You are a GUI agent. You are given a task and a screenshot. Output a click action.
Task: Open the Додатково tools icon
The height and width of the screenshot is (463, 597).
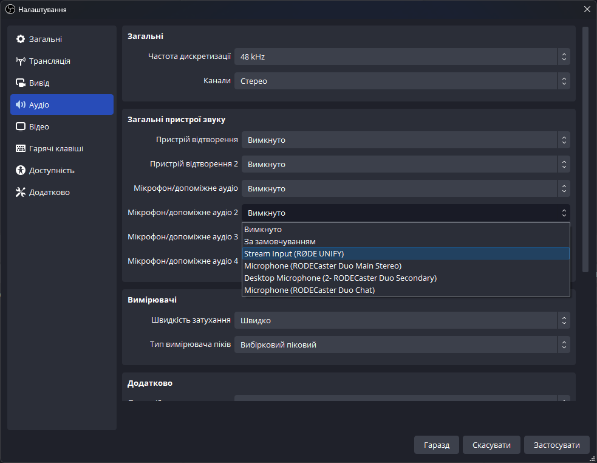(x=21, y=193)
